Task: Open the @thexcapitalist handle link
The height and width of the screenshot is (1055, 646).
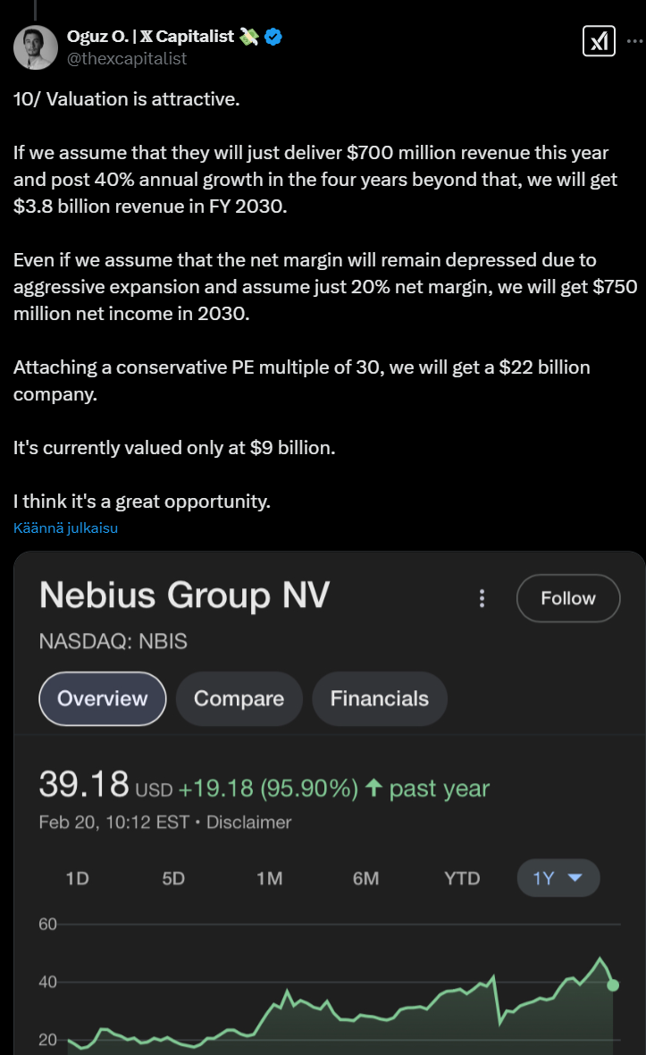Action: click(127, 58)
